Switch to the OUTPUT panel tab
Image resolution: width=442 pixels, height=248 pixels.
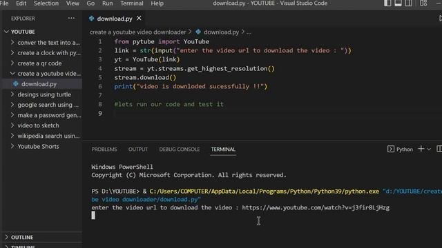[x=138, y=149]
